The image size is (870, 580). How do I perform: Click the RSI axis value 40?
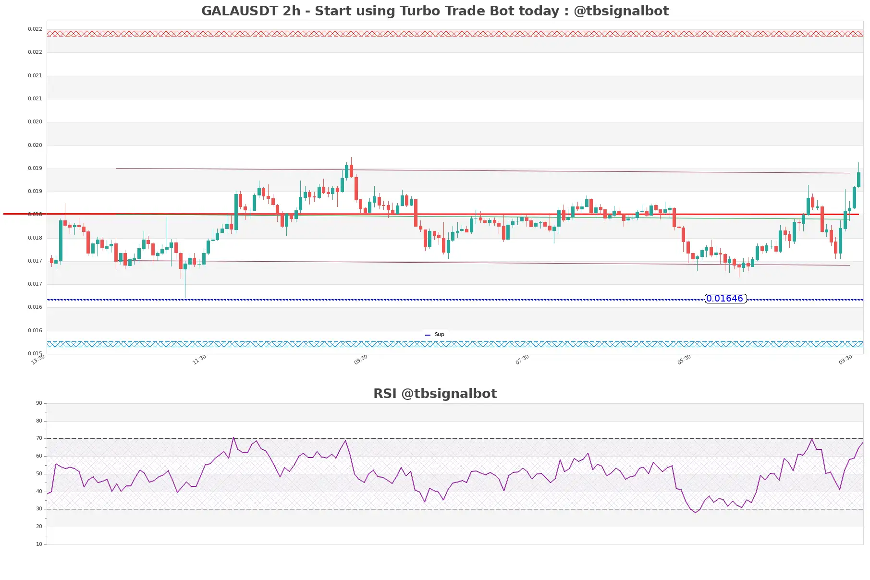tap(39, 492)
